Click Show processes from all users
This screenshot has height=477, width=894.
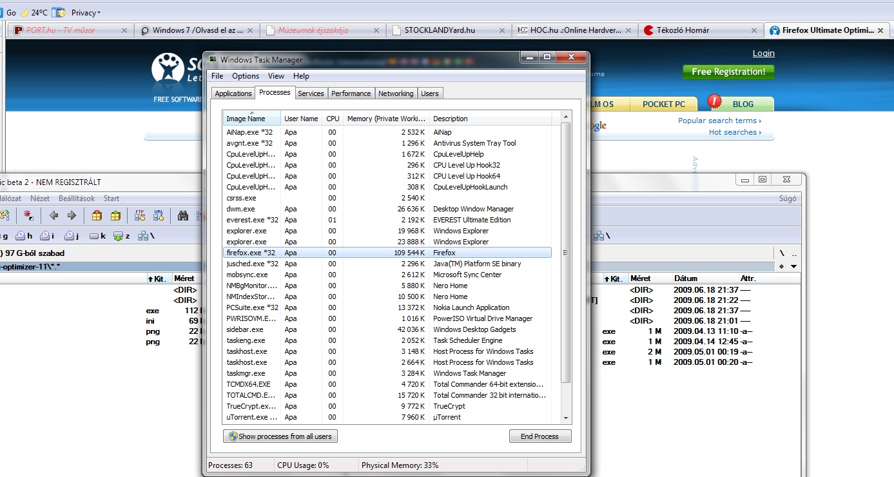tap(280, 436)
